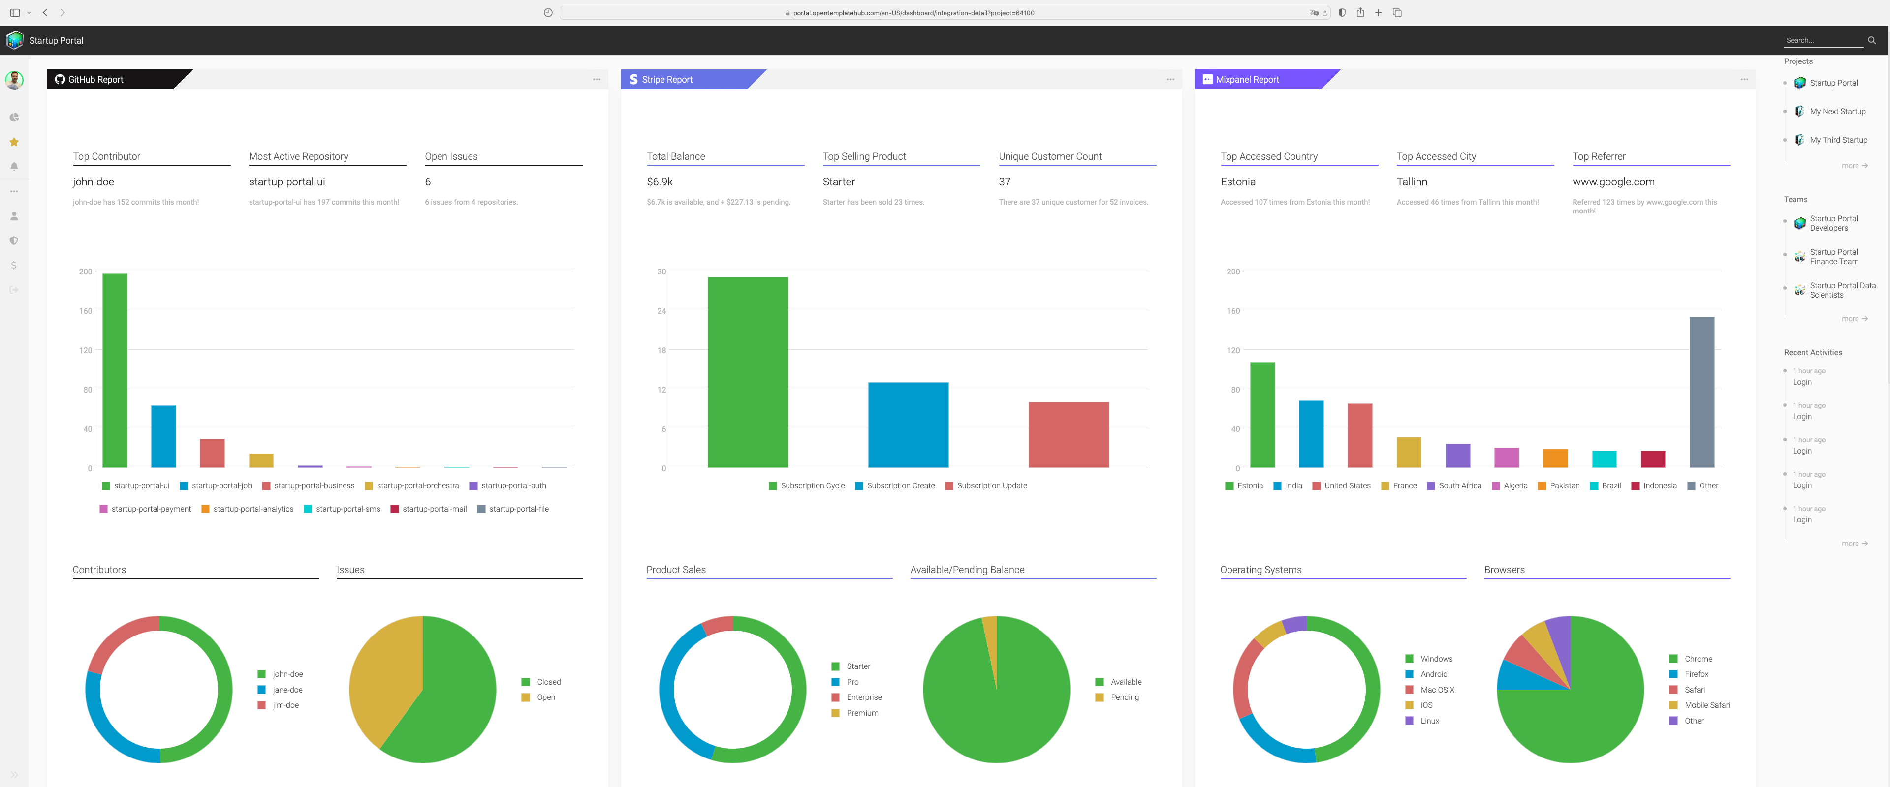The height and width of the screenshot is (787, 1890).
Task: Focus the Search input field
Action: [1824, 40]
